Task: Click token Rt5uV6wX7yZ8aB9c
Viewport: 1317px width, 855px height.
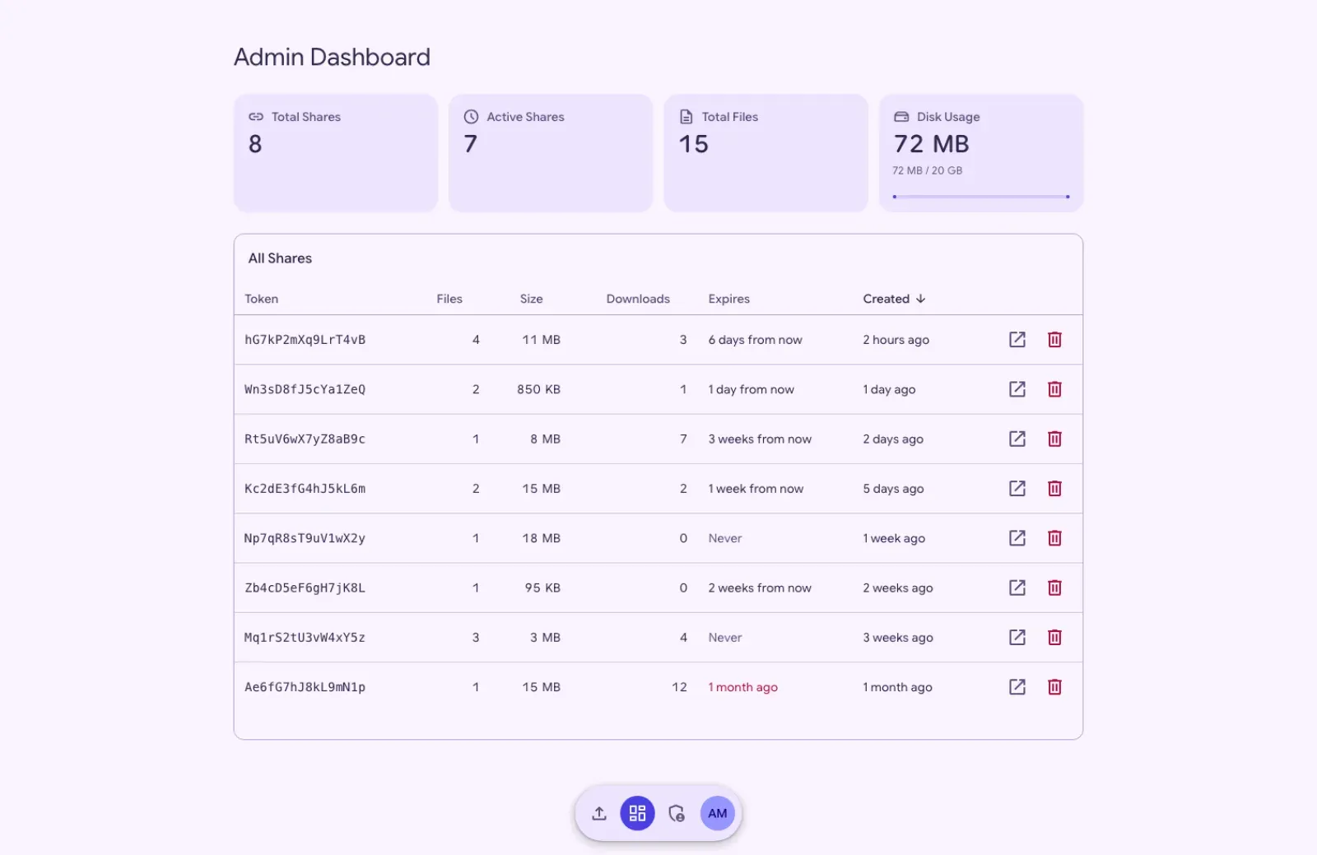Action: tap(305, 439)
